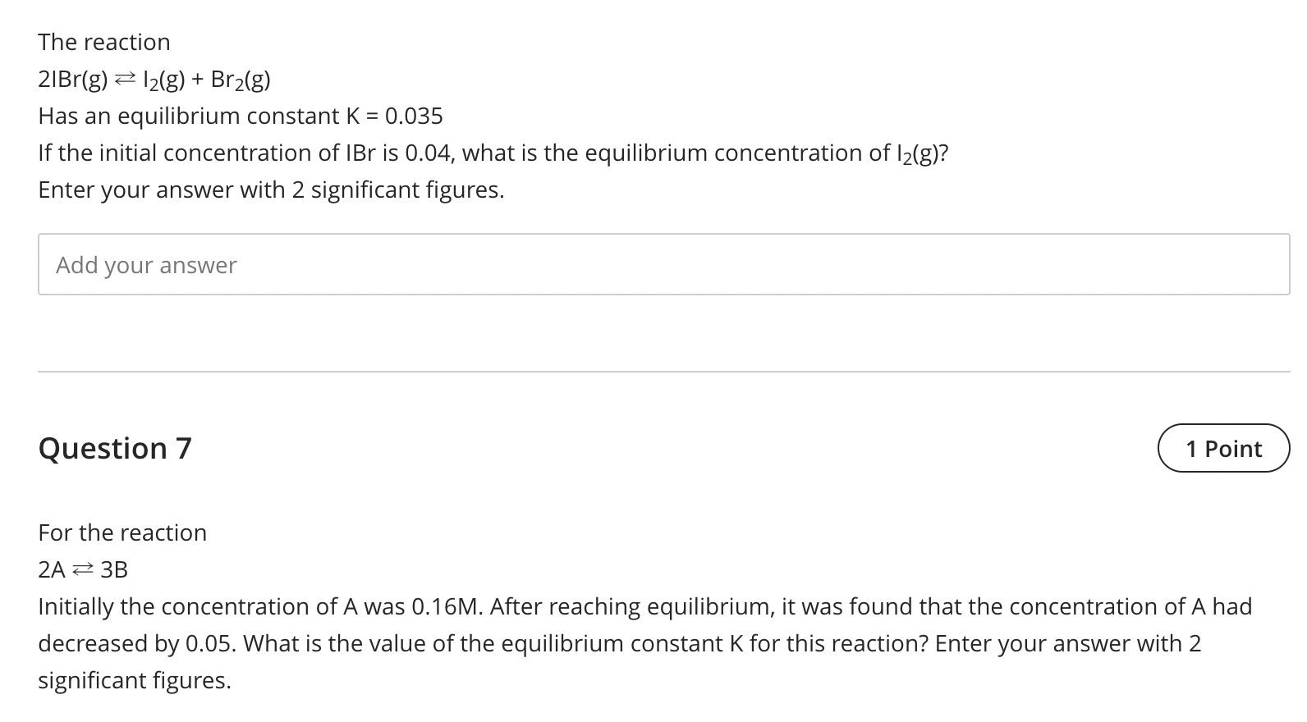Select the 2A ⇌ 3B equation text
Screen dimensions: 1307x722
(82, 569)
